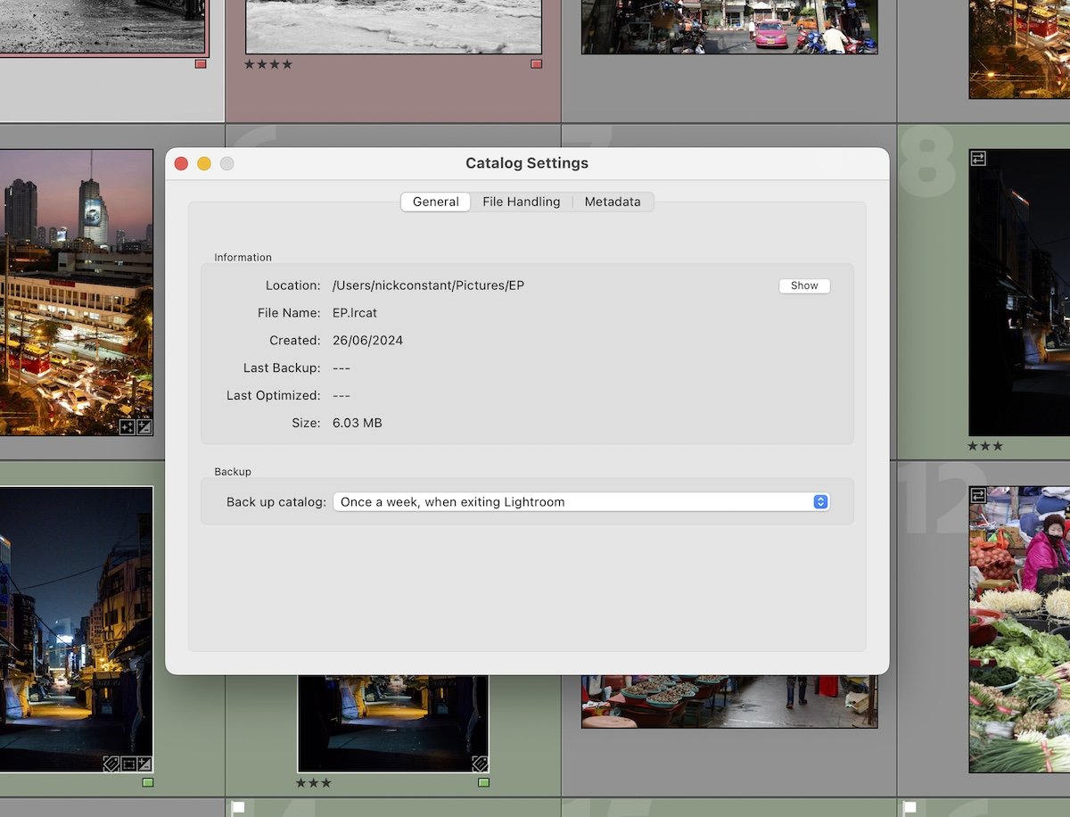Toggle the green color label under the bottom-center photo

pyautogui.click(x=483, y=782)
